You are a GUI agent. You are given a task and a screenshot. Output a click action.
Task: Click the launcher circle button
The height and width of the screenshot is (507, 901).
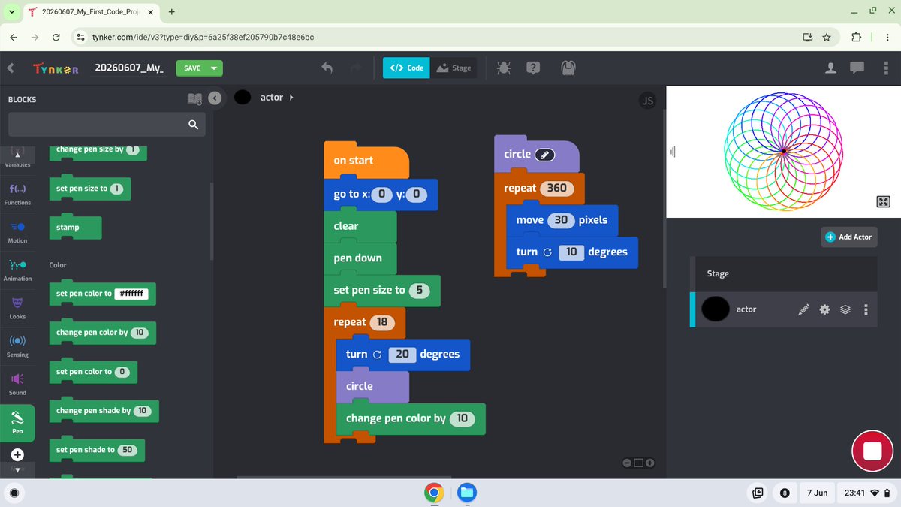pyautogui.click(x=14, y=493)
